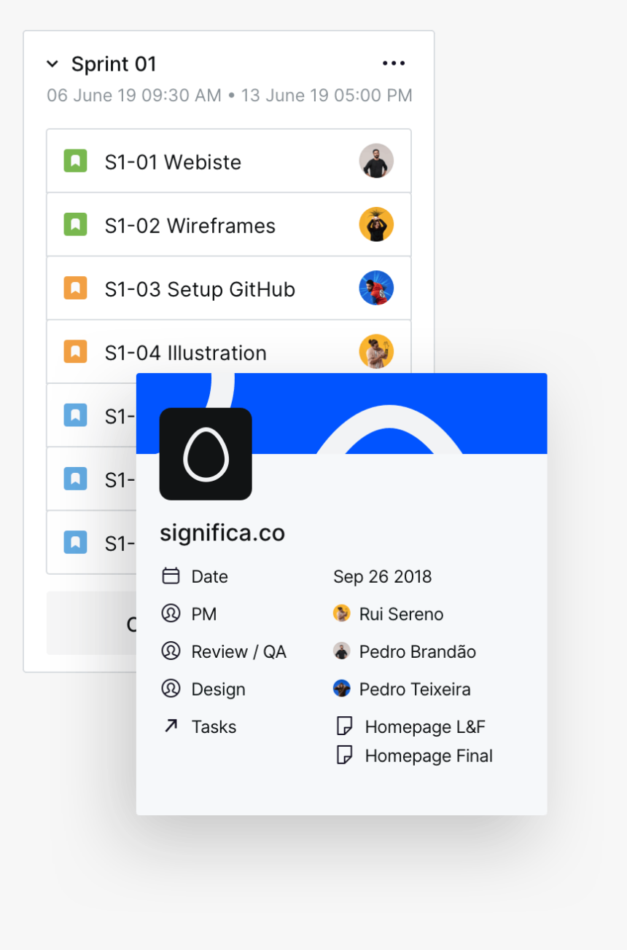Open the Homepage Final task link

point(429,756)
